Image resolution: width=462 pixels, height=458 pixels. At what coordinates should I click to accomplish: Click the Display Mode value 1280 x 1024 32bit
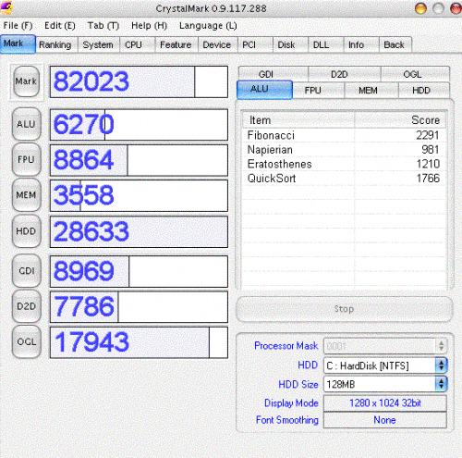click(385, 402)
